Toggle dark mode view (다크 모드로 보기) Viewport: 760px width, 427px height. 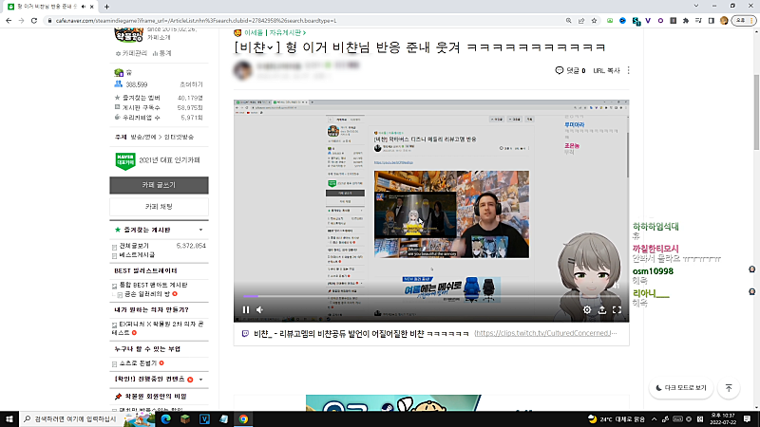click(681, 388)
